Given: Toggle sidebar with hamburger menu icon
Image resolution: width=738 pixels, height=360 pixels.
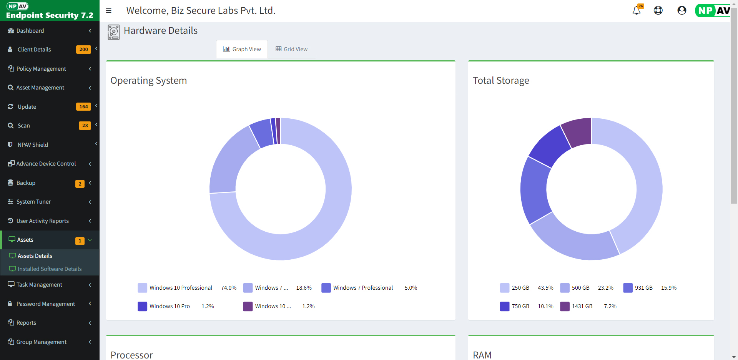Looking at the screenshot, I should (x=109, y=11).
